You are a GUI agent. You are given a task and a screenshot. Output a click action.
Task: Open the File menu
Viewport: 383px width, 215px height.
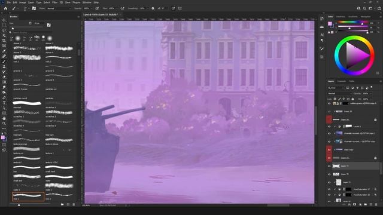[x=9, y=2]
